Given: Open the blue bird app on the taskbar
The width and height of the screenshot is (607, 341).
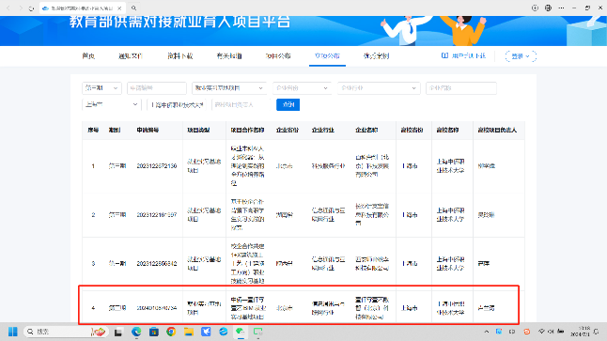Looking at the screenshot, I should tap(206, 332).
